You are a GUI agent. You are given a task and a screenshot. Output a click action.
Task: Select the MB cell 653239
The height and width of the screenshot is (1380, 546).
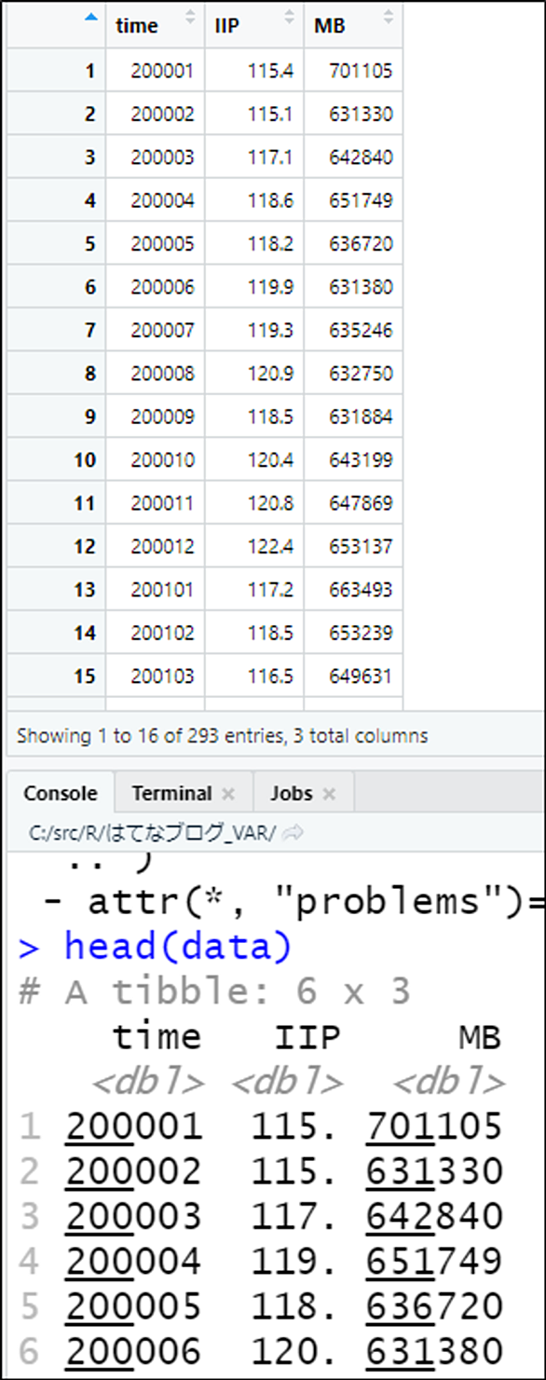pyautogui.click(x=361, y=633)
